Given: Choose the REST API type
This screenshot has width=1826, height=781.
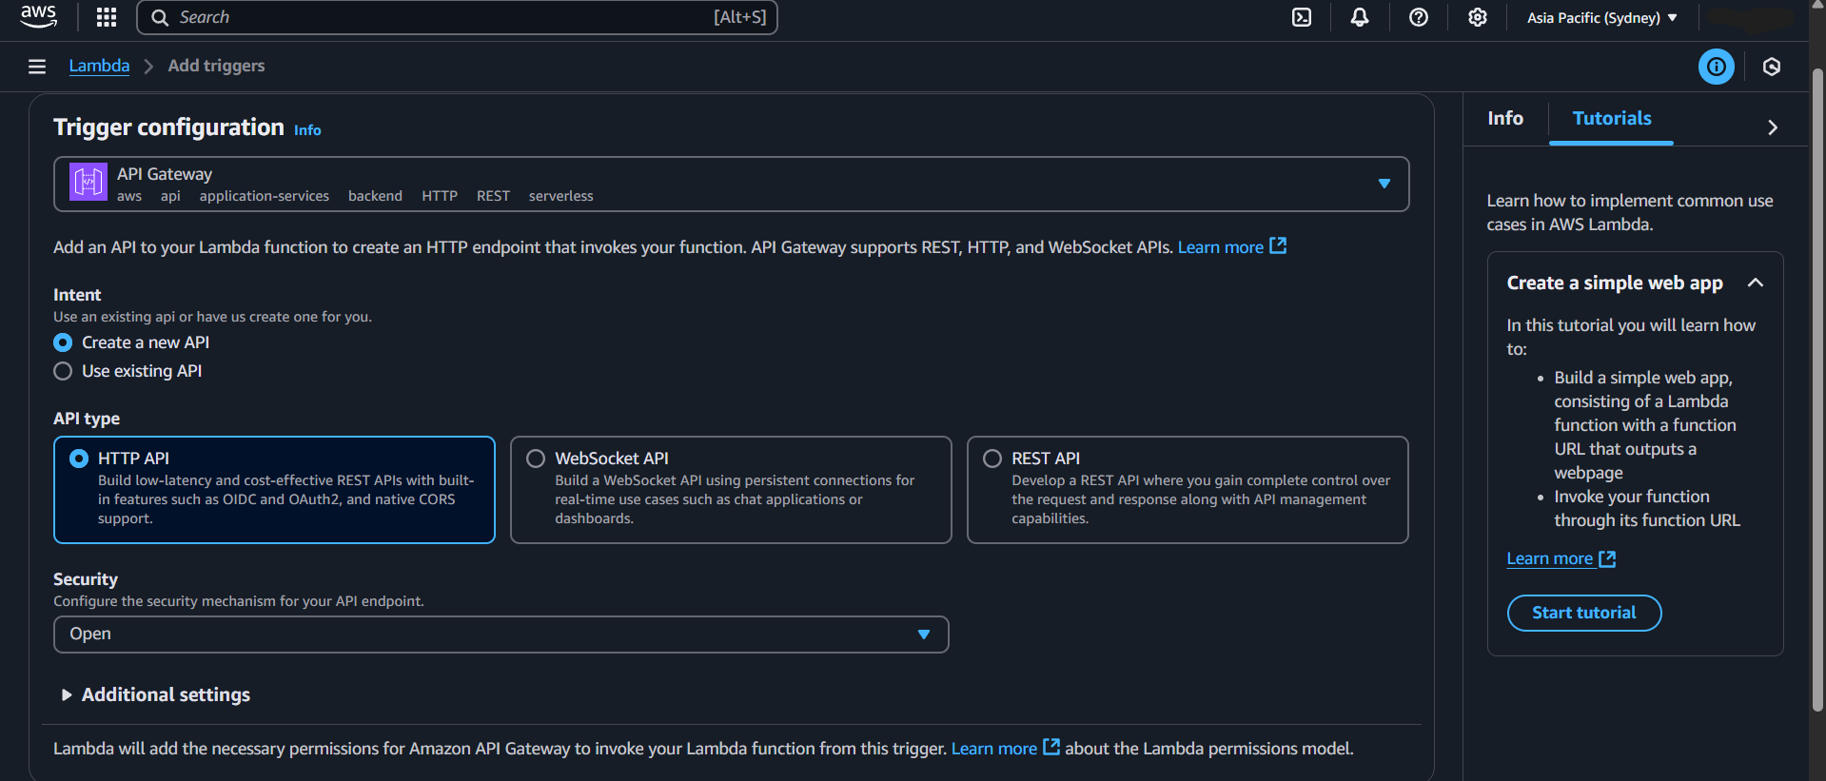Looking at the screenshot, I should [1188, 490].
